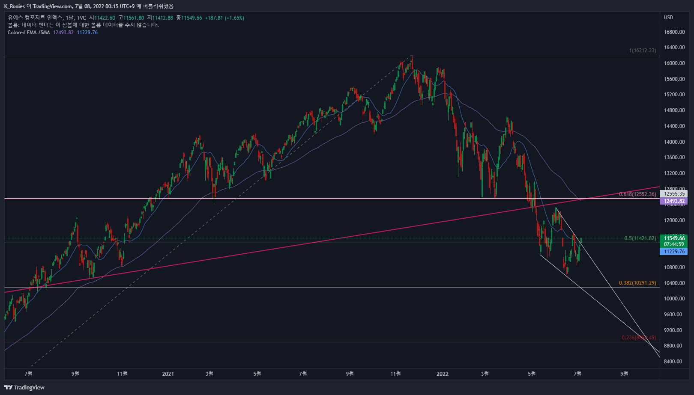
Task: Select the Fibonacci label 0.5(11421.82)
Action: [640, 238]
